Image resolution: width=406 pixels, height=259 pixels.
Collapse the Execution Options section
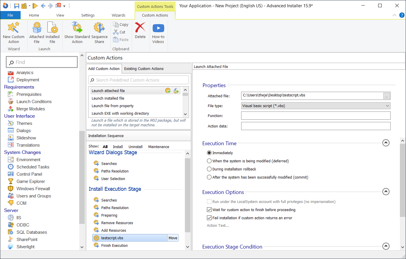386,192
